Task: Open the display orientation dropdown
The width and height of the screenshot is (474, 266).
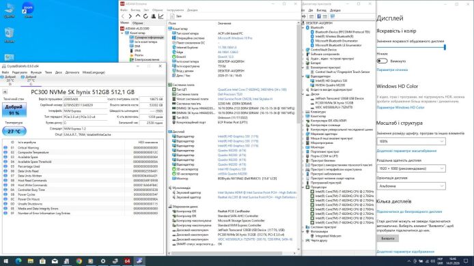Action: [x=410, y=186]
